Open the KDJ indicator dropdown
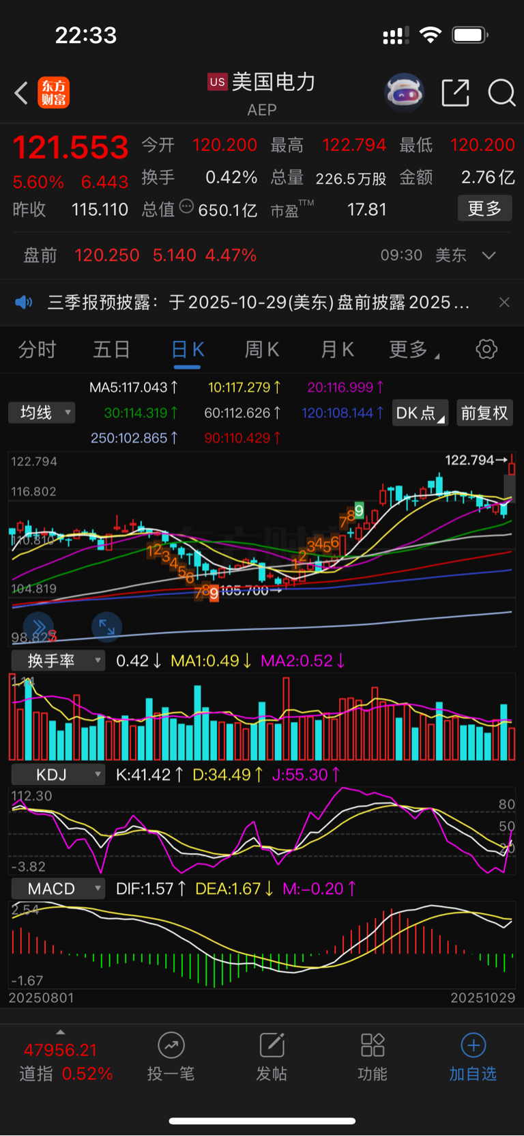This screenshot has width=524, height=1136. (59, 775)
